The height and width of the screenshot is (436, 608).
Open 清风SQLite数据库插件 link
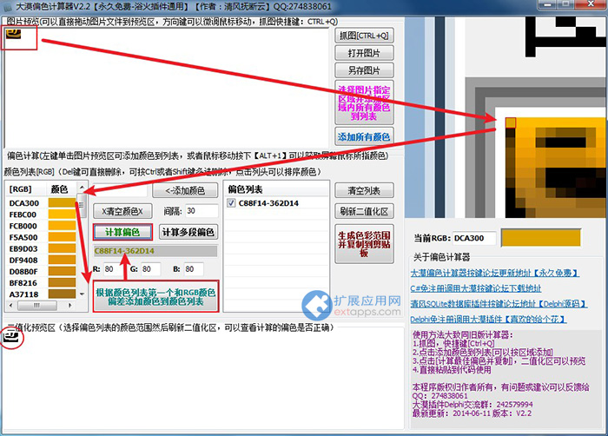[x=499, y=304]
